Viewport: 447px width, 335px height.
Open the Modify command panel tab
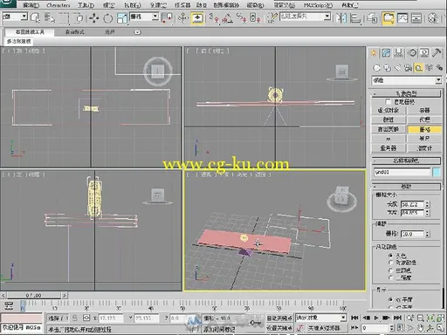[x=386, y=53]
